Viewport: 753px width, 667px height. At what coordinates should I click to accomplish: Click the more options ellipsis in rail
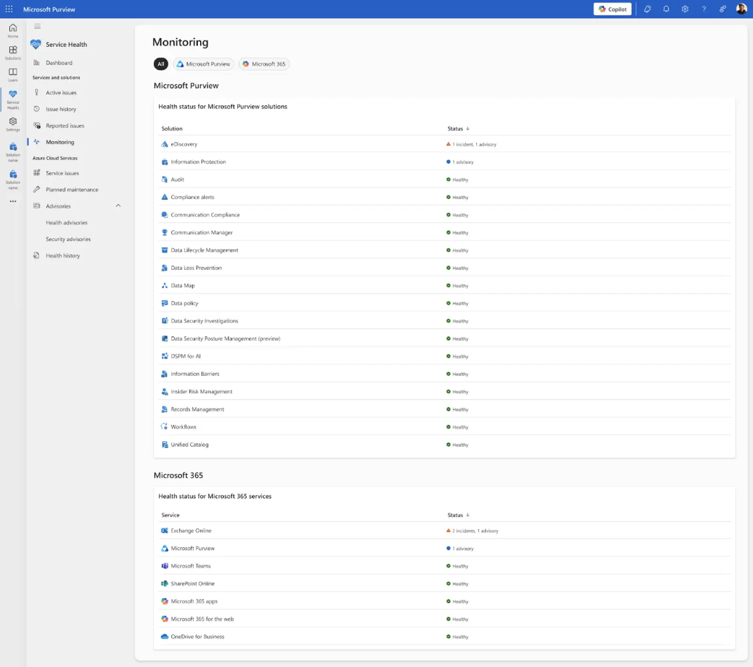(x=13, y=201)
